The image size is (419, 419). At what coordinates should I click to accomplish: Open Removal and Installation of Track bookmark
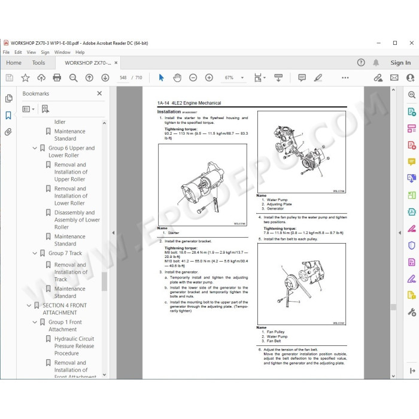(x=71, y=272)
